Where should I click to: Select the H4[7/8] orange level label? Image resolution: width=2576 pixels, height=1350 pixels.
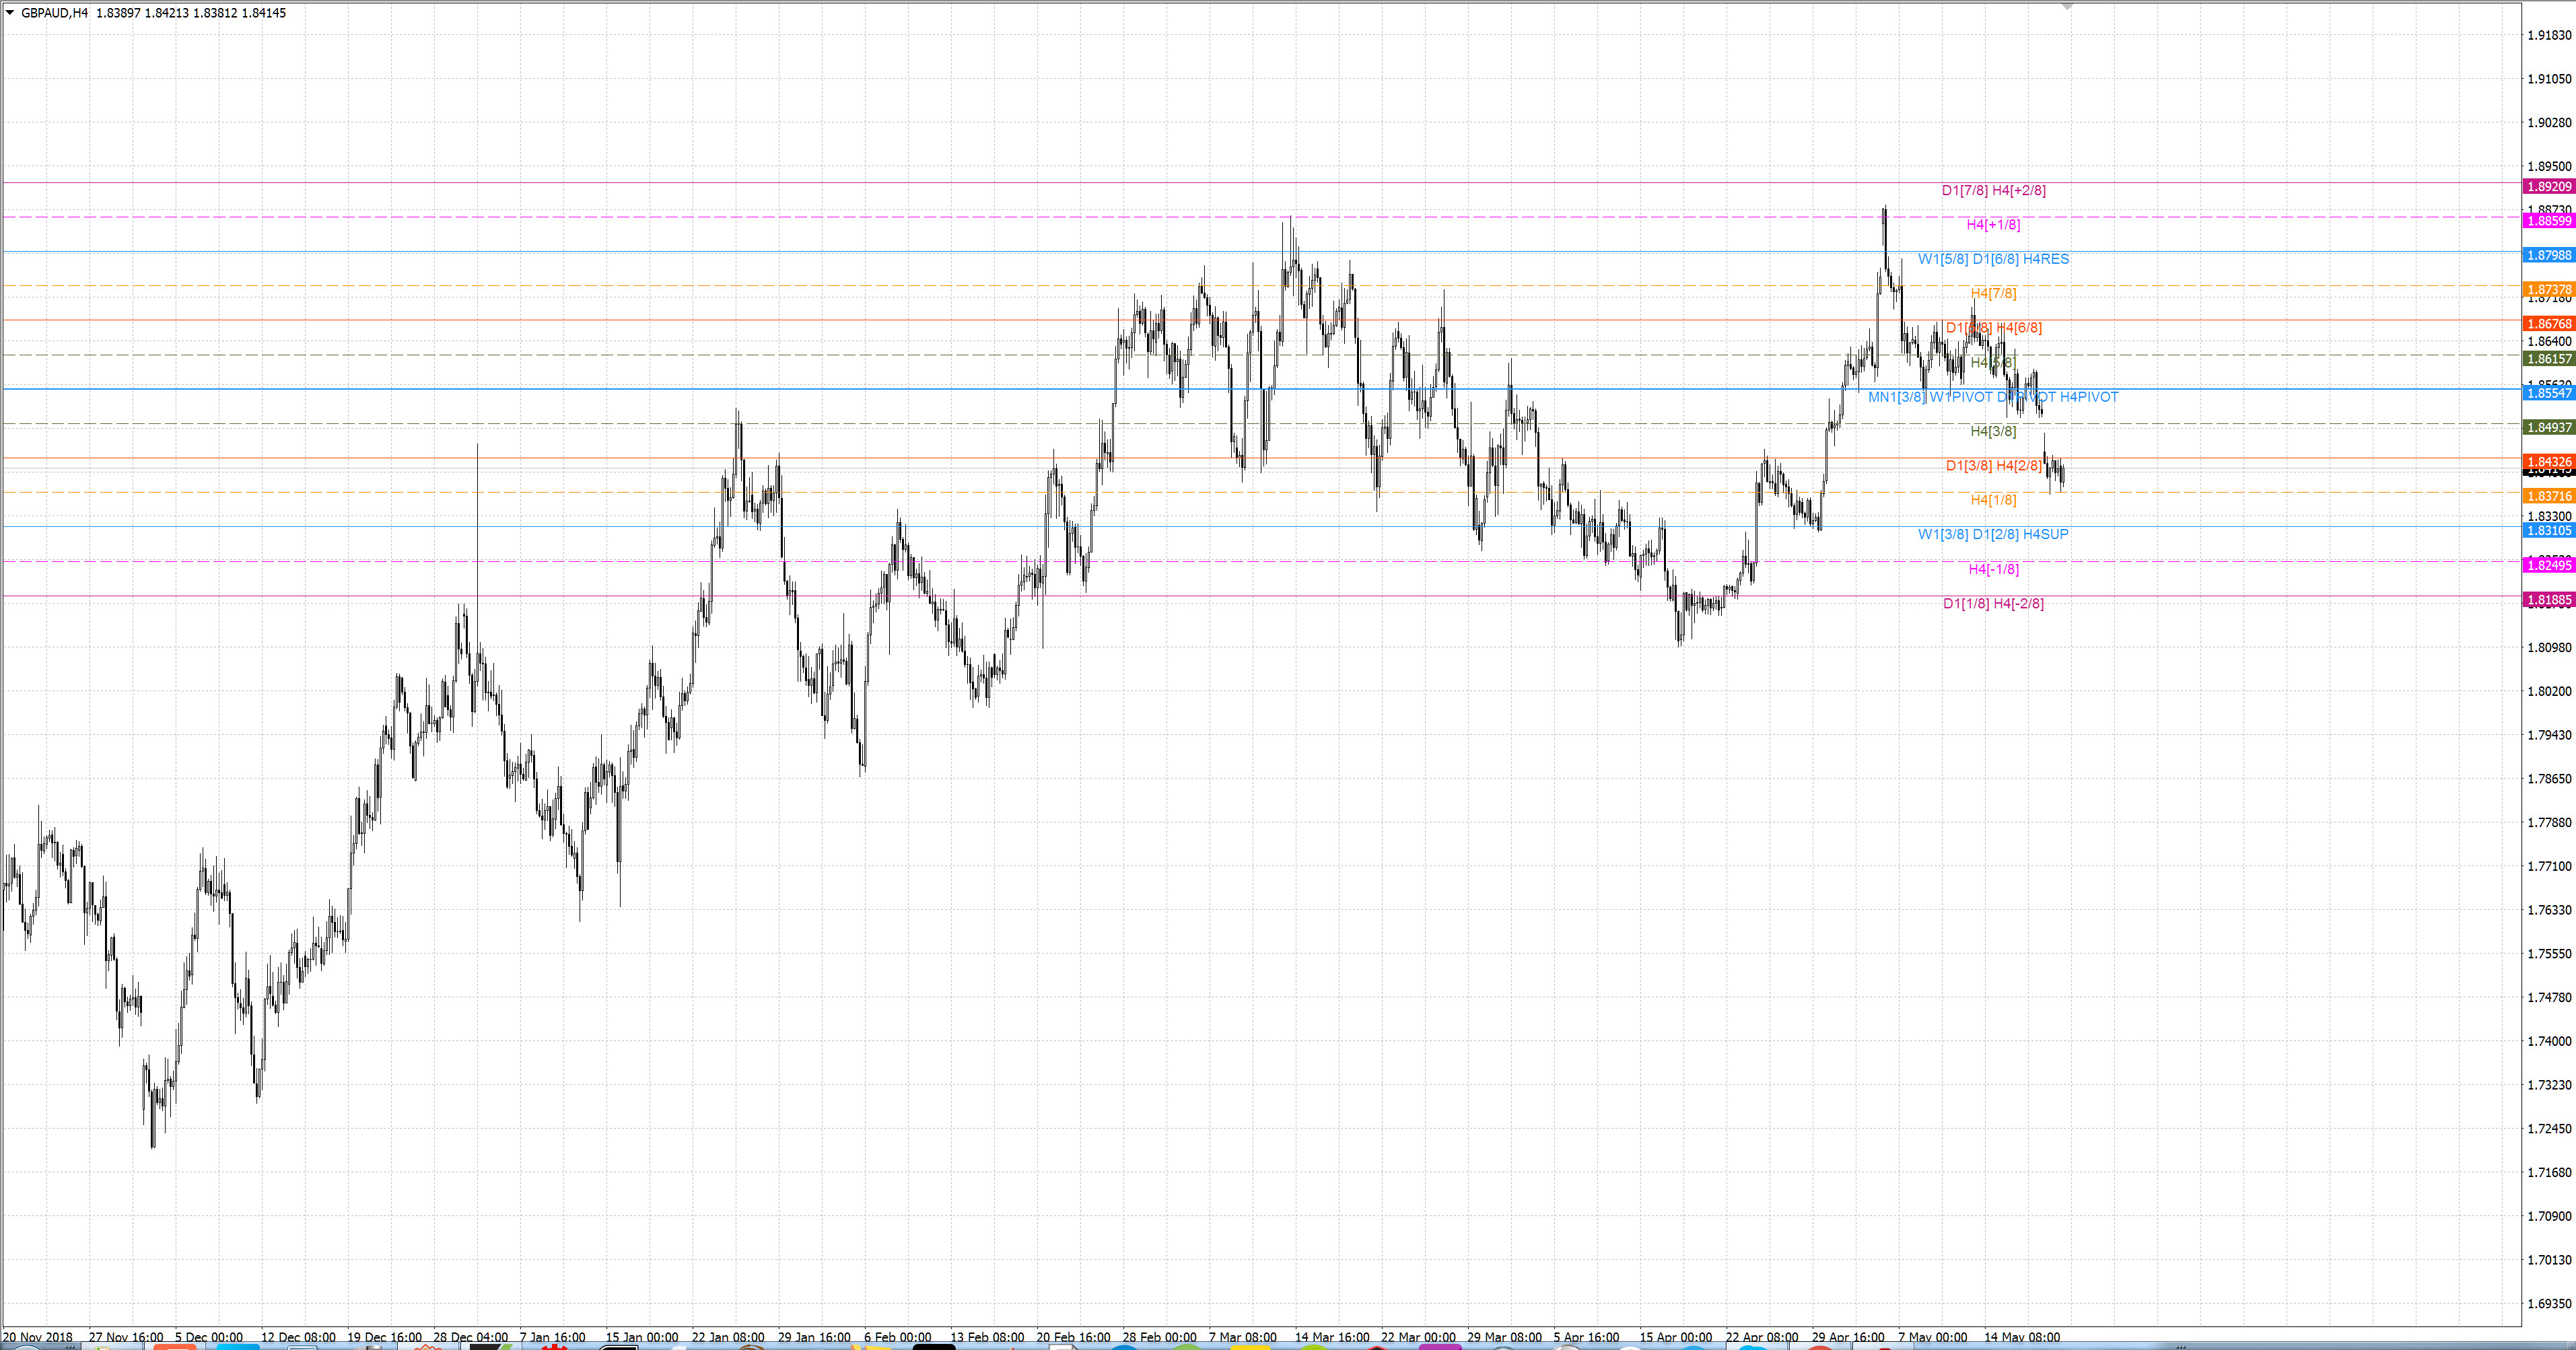pyautogui.click(x=1993, y=293)
